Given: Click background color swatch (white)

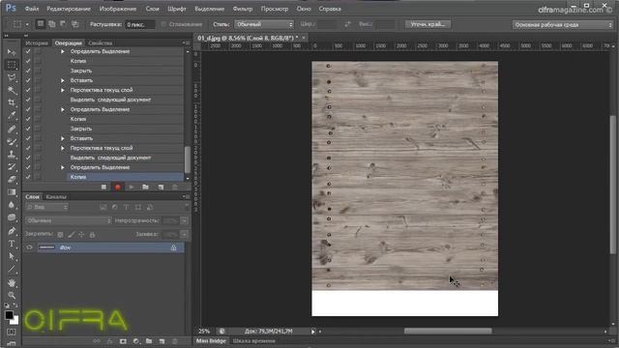Looking at the screenshot, I should [x=15, y=321].
